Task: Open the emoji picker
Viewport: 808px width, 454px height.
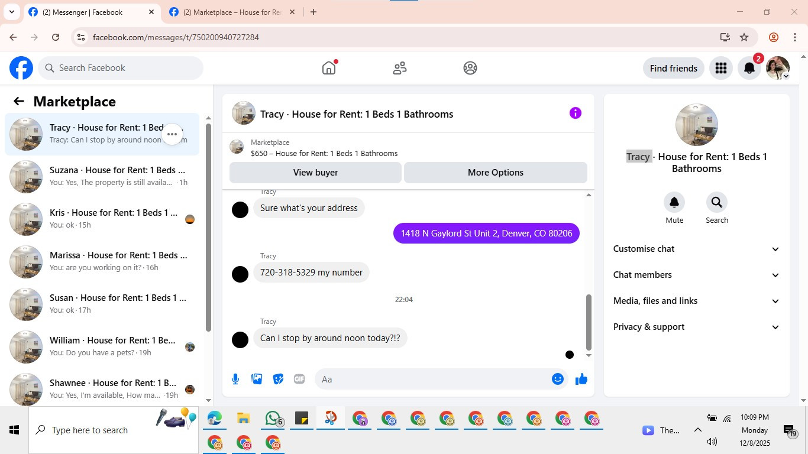Action: pos(558,379)
